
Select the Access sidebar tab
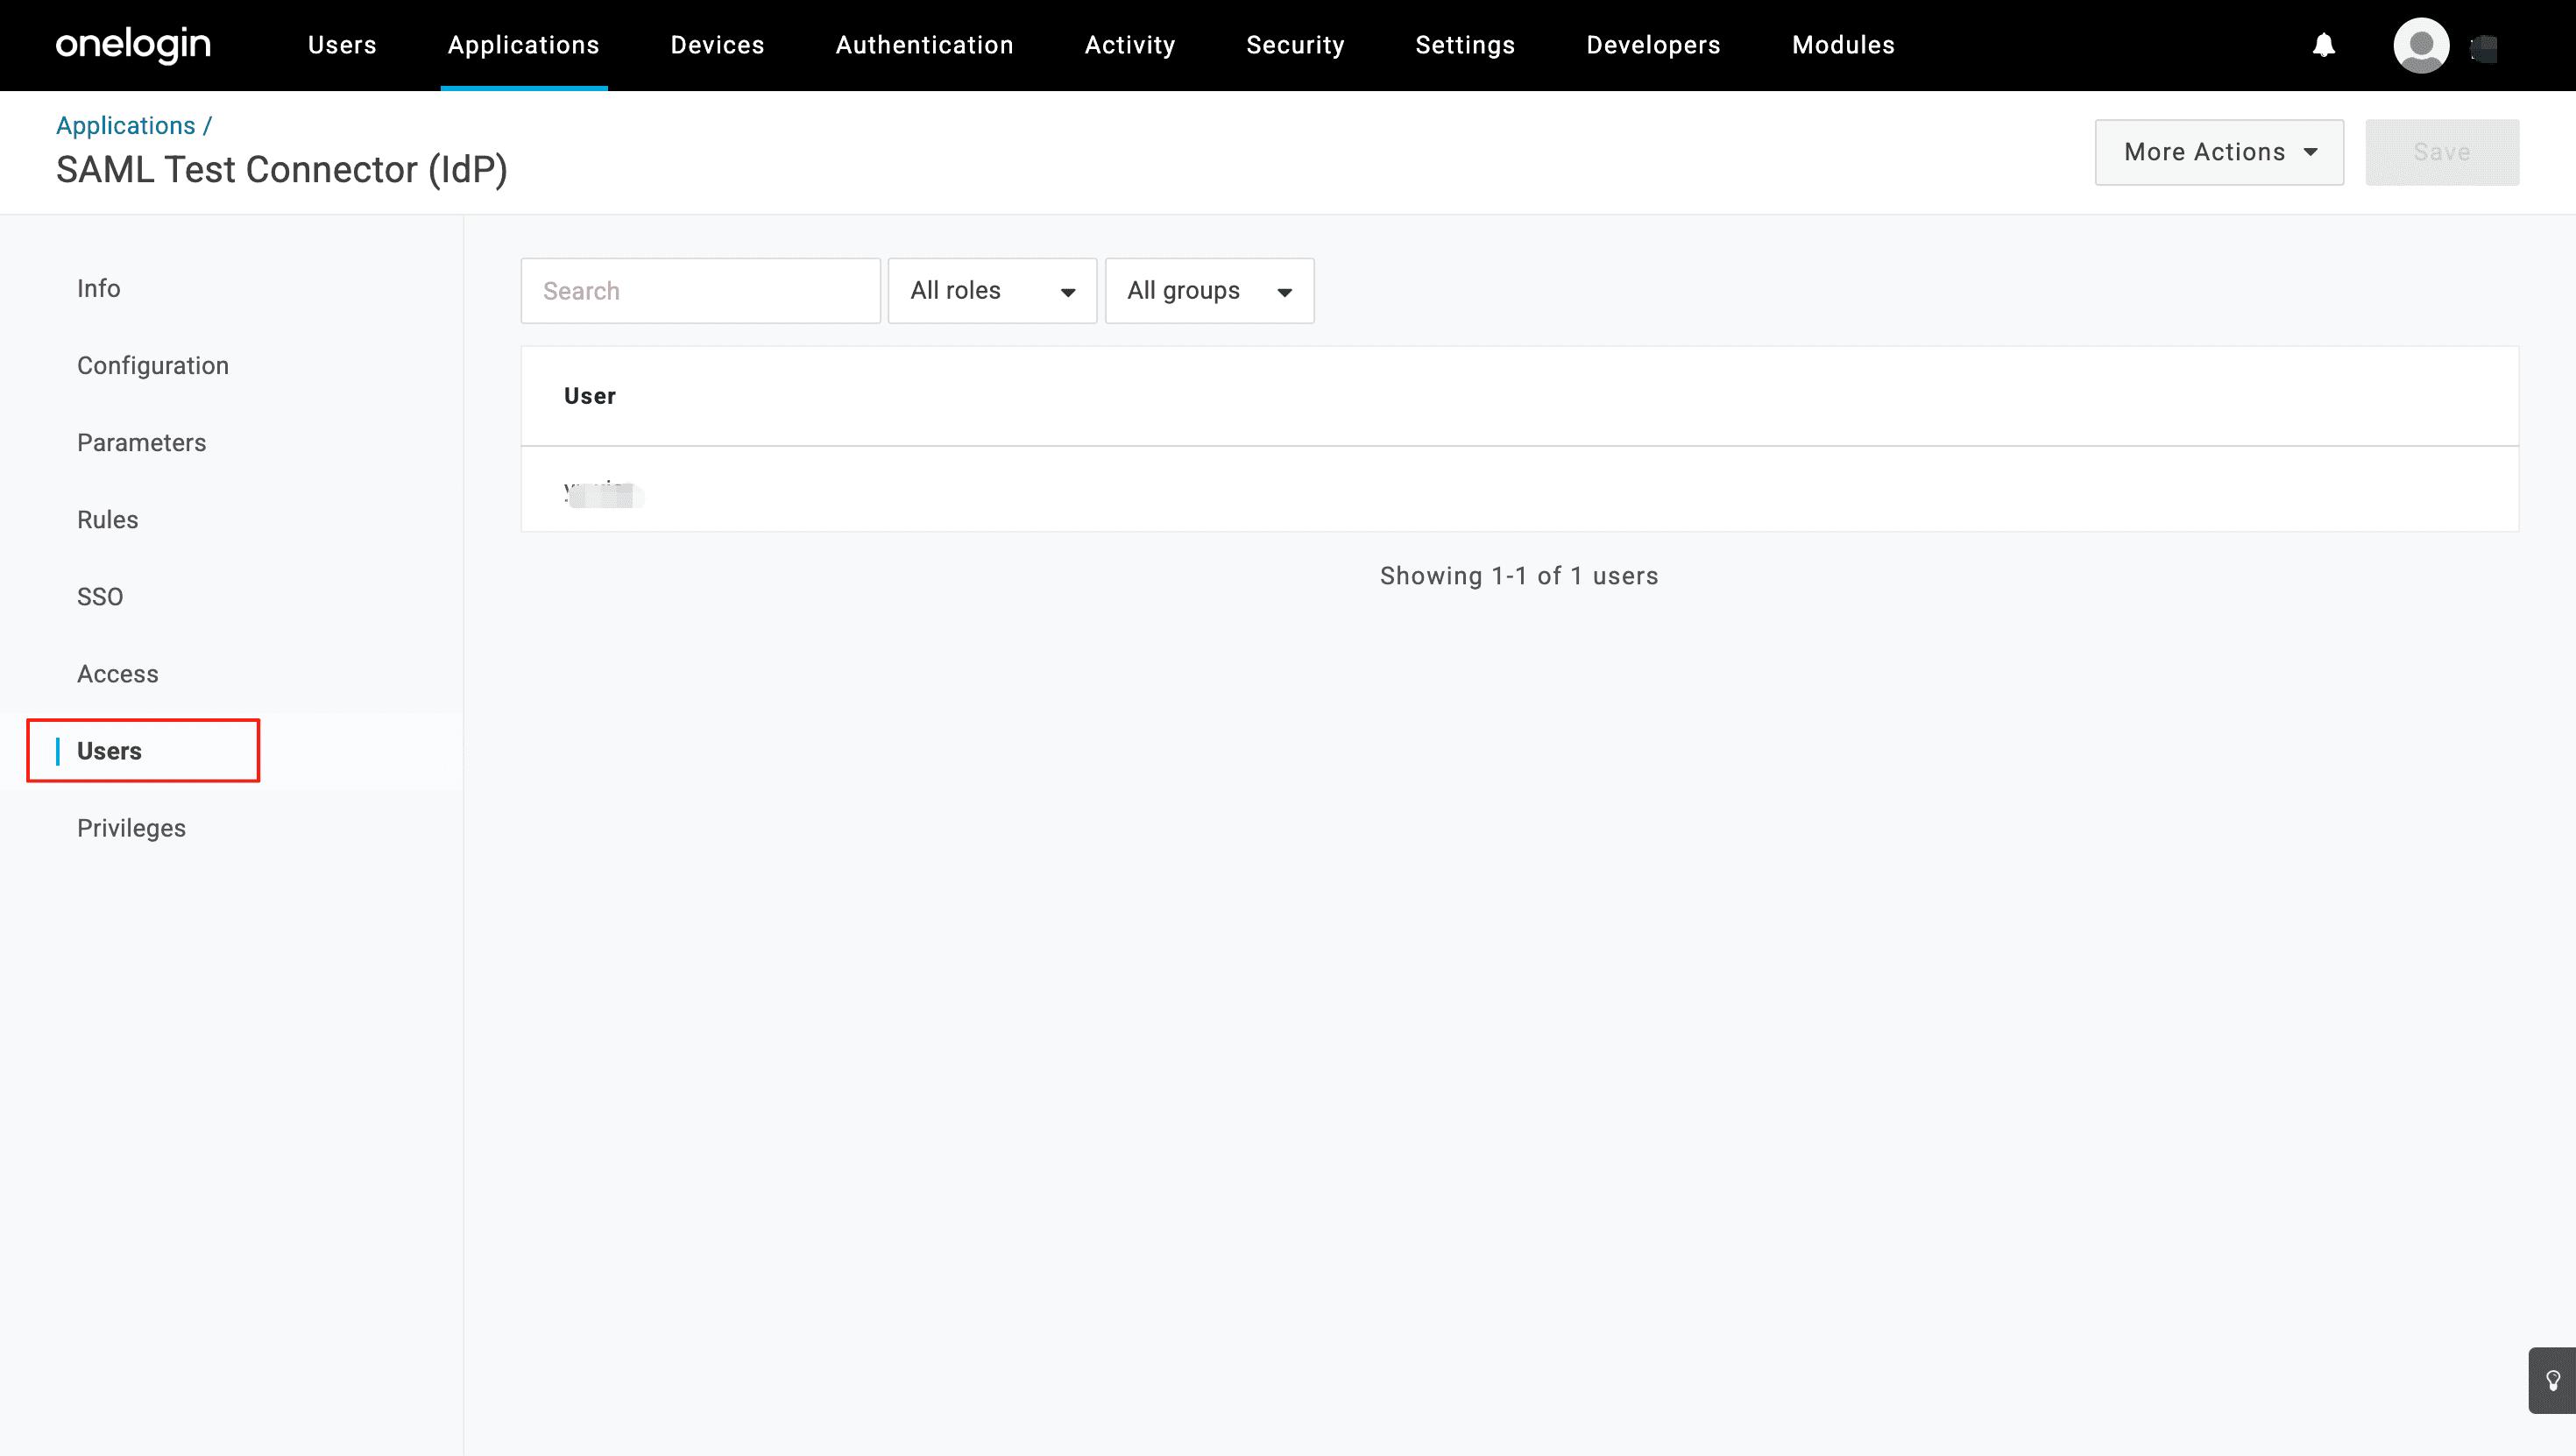pos(117,674)
